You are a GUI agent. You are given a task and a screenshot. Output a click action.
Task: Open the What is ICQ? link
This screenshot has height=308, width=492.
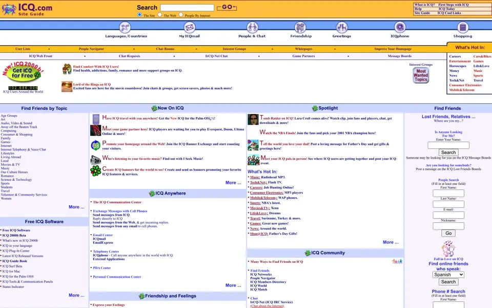424,5
